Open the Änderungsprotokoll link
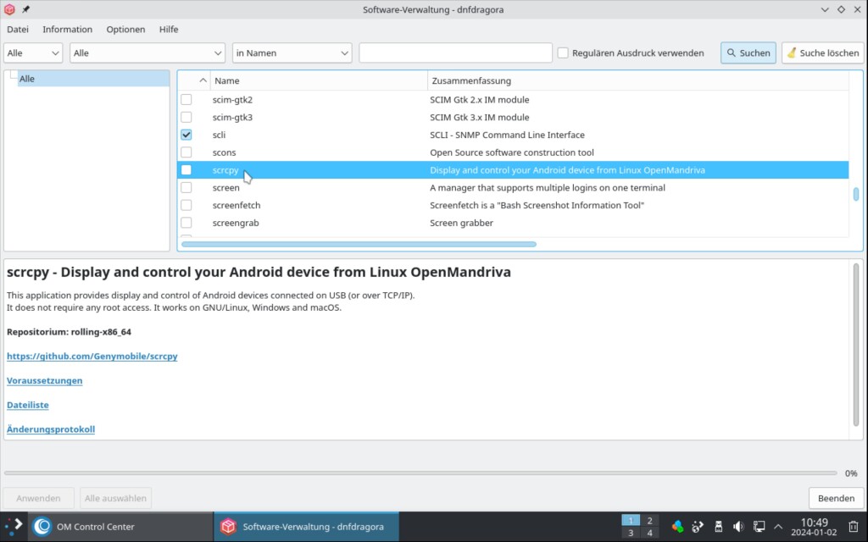This screenshot has height=542, width=868. click(51, 429)
